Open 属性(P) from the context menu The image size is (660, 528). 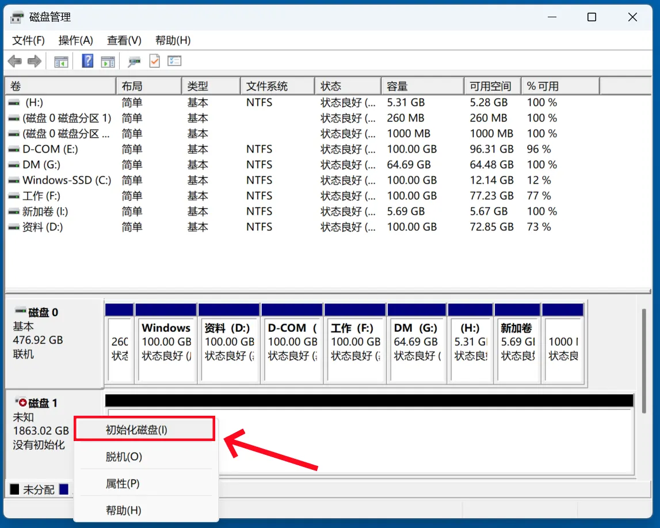pos(146,484)
